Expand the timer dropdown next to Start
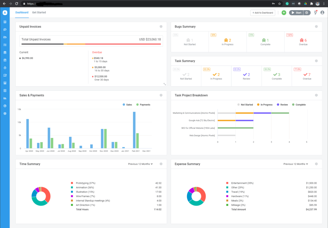Image resolution: width=328 pixels, height=228 pixels. [306, 12]
